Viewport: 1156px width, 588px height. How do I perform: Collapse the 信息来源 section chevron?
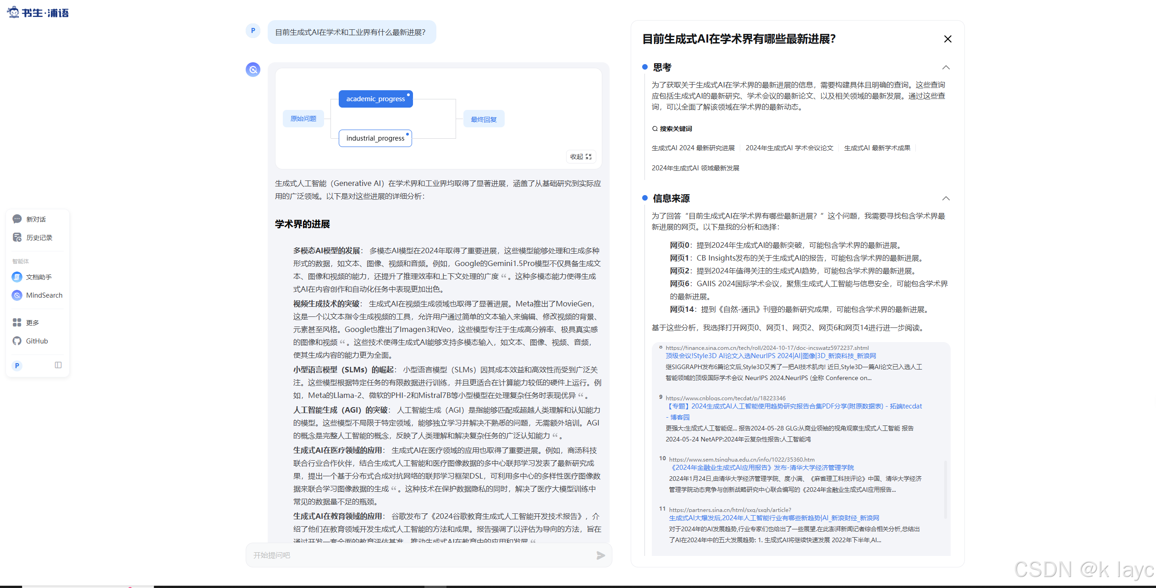click(946, 198)
